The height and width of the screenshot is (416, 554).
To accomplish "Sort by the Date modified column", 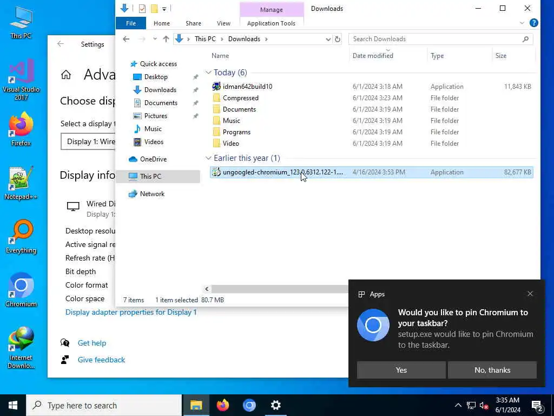I will tap(387, 56).
